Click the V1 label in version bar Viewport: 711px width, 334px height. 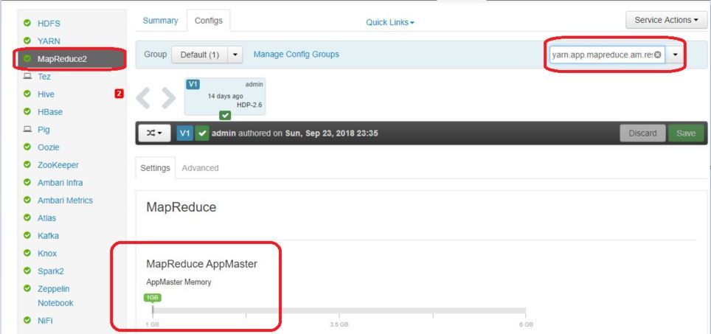[185, 133]
